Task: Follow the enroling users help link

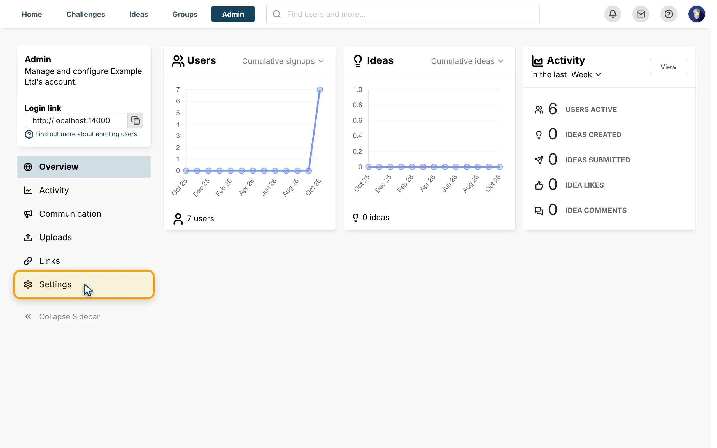Action: pos(87,134)
